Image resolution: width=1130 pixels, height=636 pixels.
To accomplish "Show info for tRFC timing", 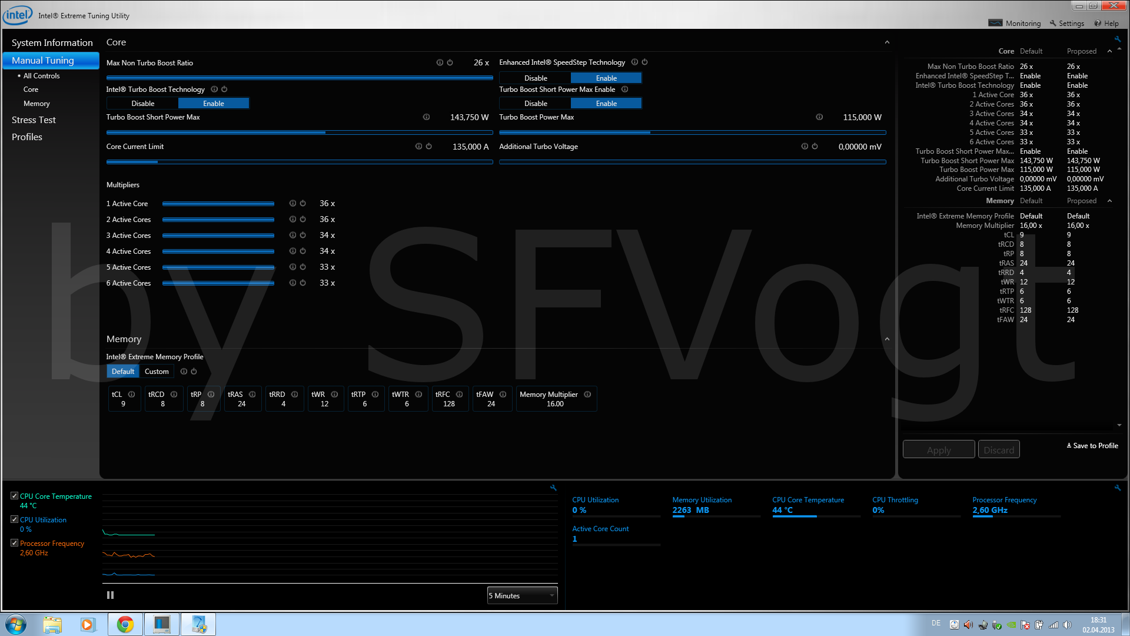I will (x=460, y=395).
